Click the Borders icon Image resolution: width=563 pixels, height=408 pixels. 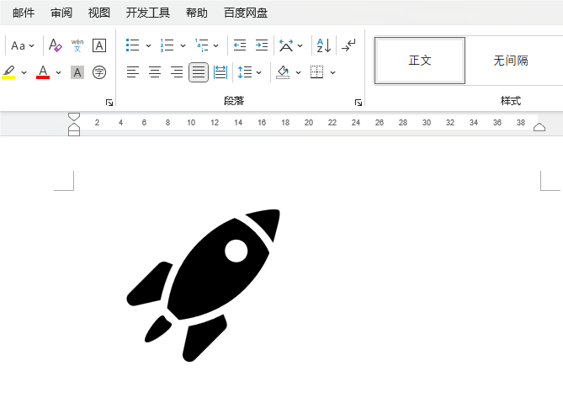(x=316, y=72)
